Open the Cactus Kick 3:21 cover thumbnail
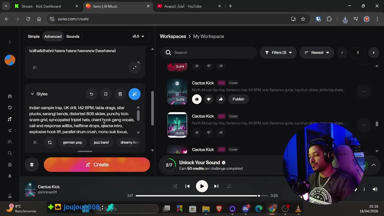 pos(177,125)
